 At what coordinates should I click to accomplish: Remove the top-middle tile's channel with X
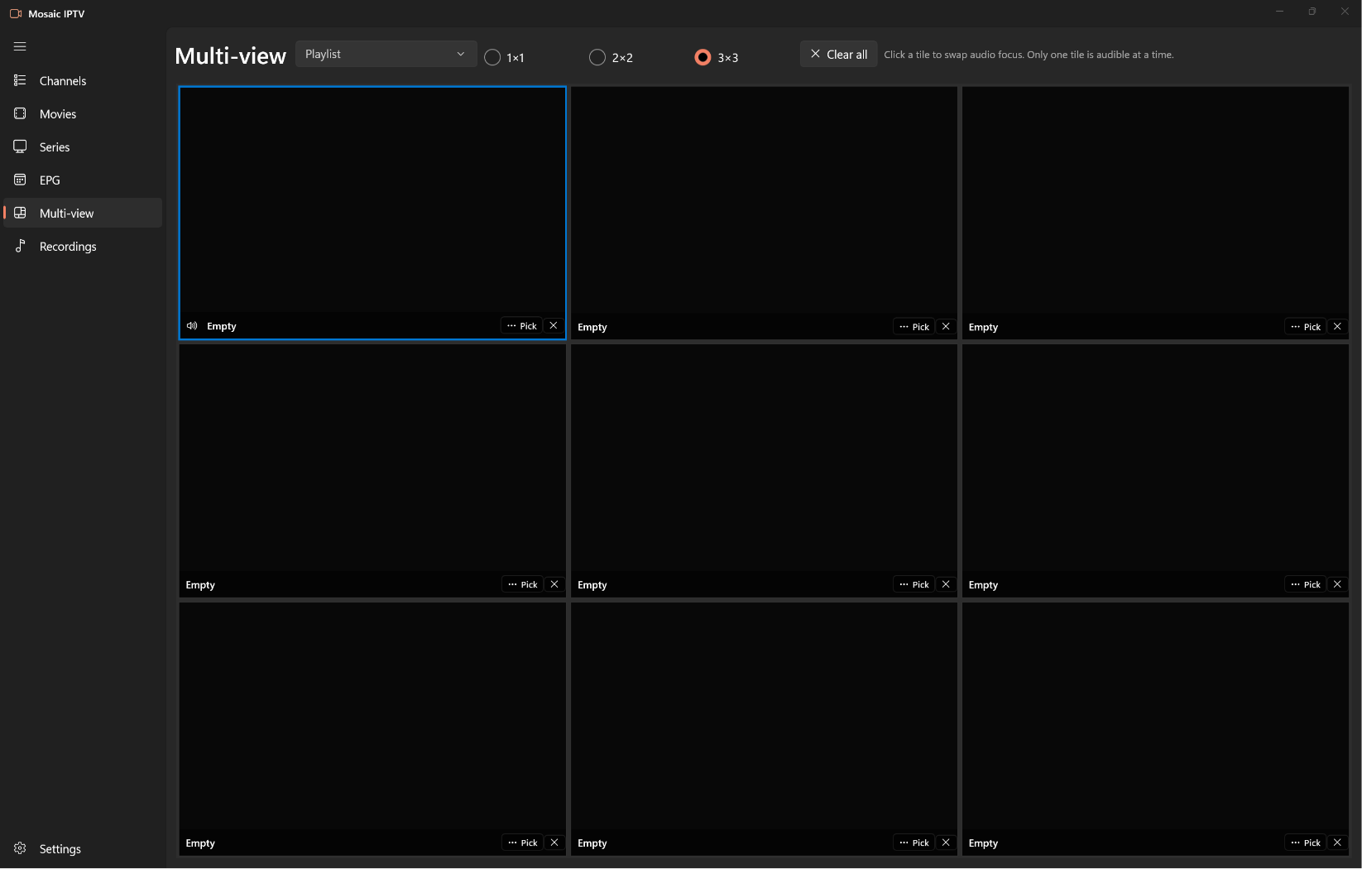point(946,327)
